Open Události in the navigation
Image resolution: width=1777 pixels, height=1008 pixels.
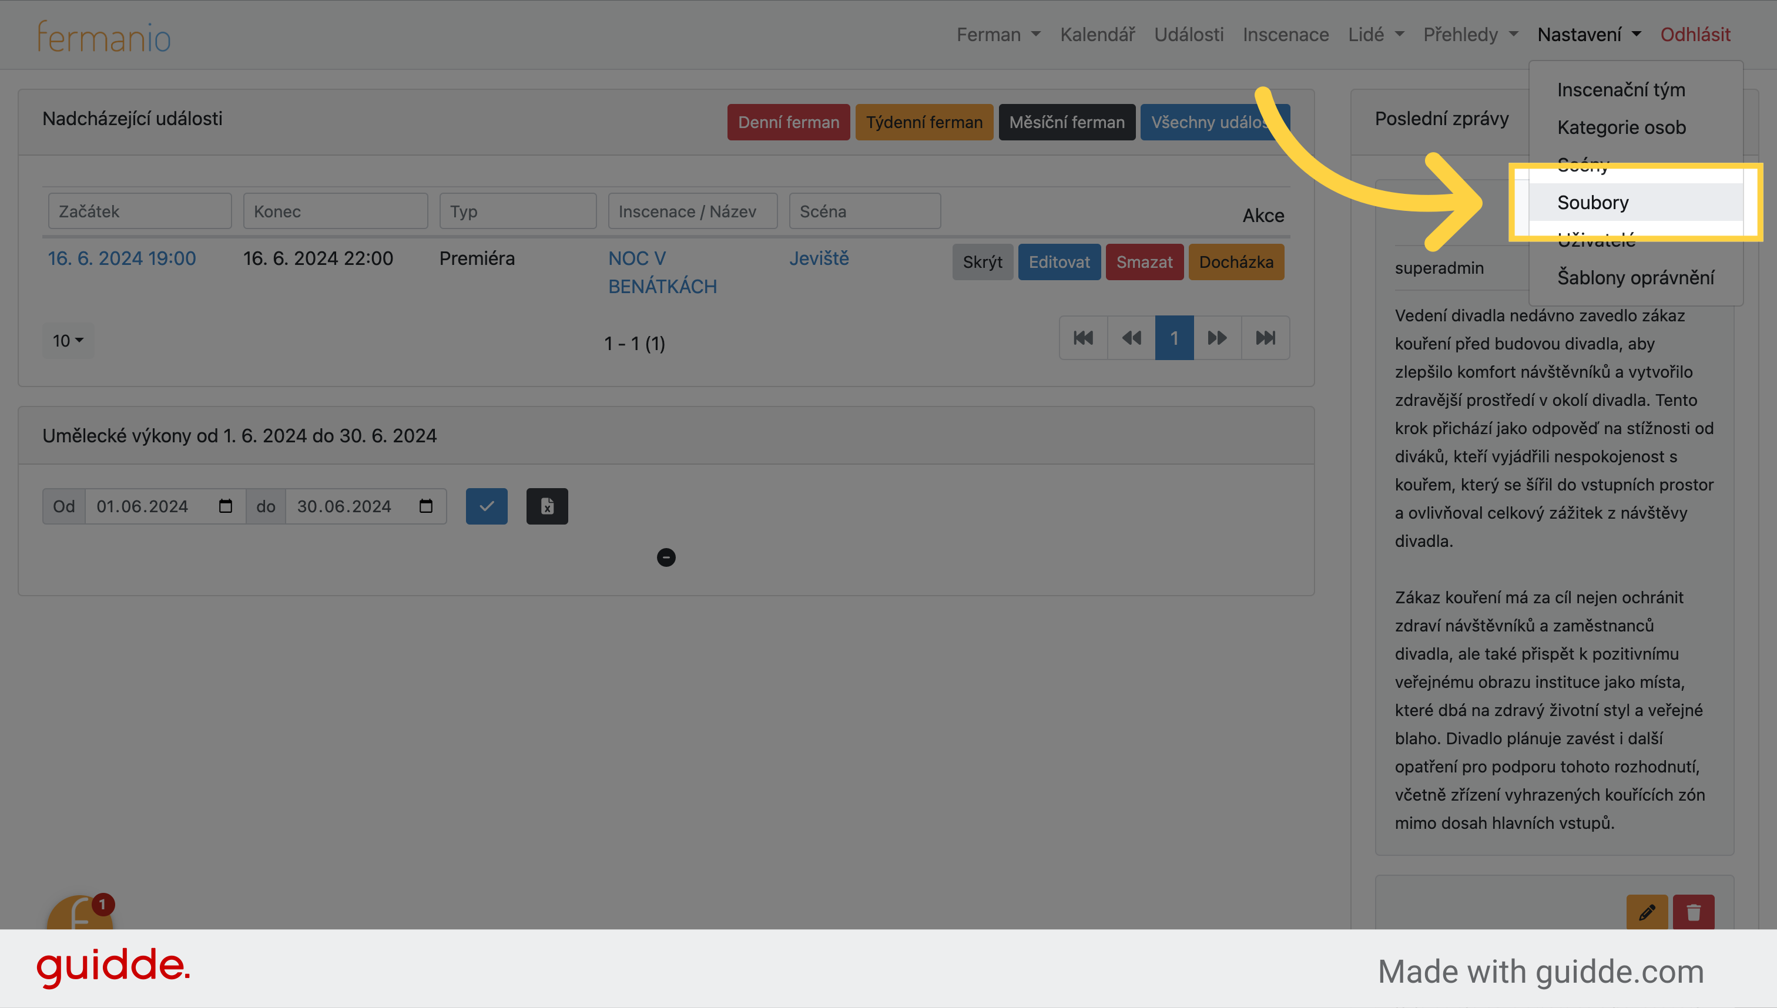1189,35
